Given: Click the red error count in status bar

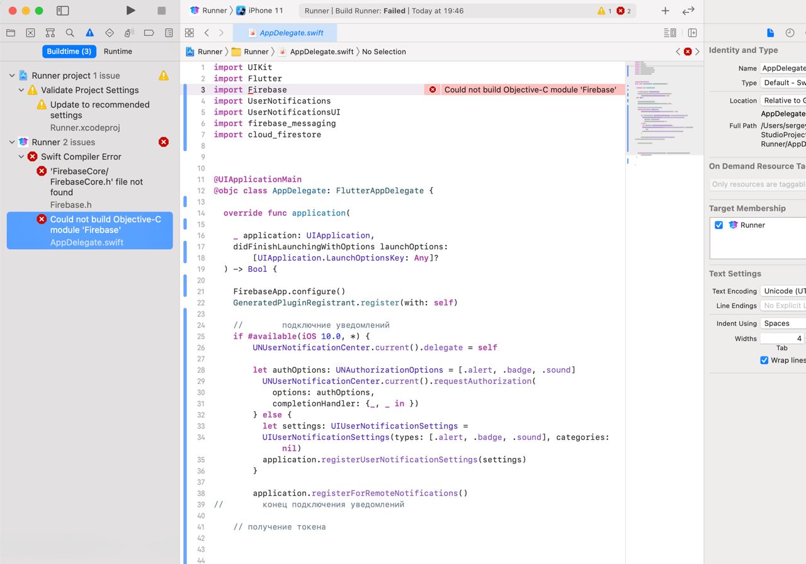Looking at the screenshot, I should coord(624,11).
